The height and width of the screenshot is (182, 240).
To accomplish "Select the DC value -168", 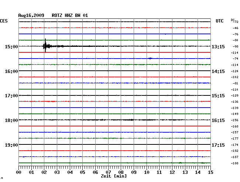I will [x=234, y=126].
